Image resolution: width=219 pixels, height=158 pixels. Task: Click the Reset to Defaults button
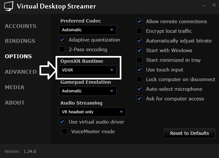click(x=189, y=133)
